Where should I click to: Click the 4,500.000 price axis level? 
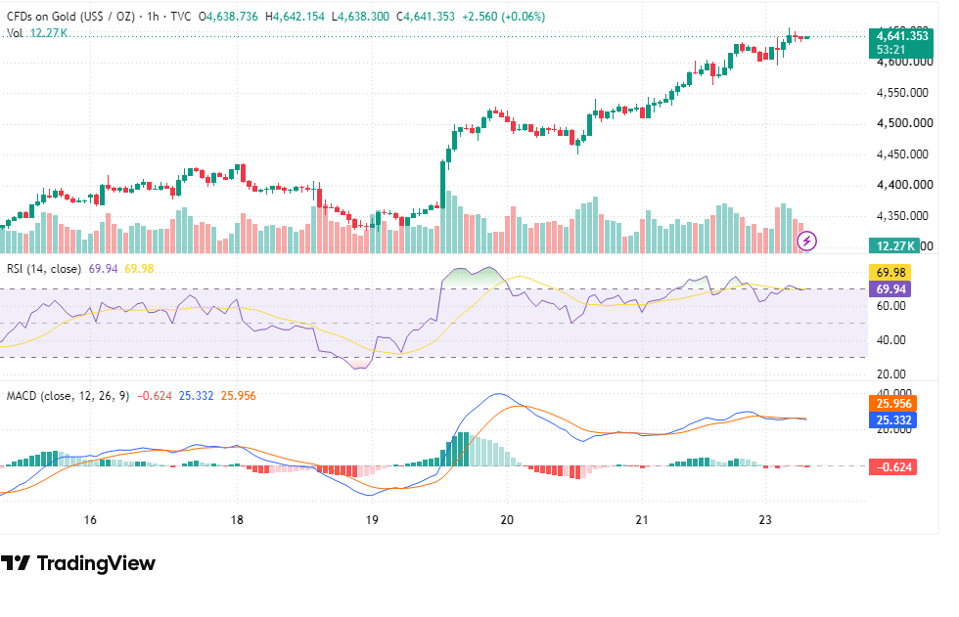click(905, 123)
